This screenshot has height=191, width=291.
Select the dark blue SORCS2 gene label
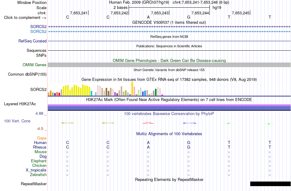(x=38, y=27)
